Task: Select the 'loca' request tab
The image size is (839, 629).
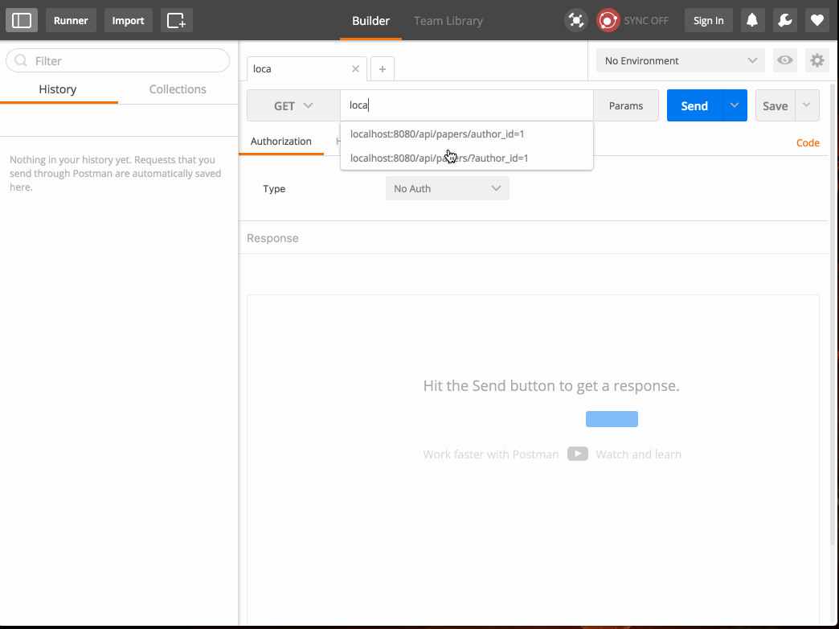Action: [300, 68]
